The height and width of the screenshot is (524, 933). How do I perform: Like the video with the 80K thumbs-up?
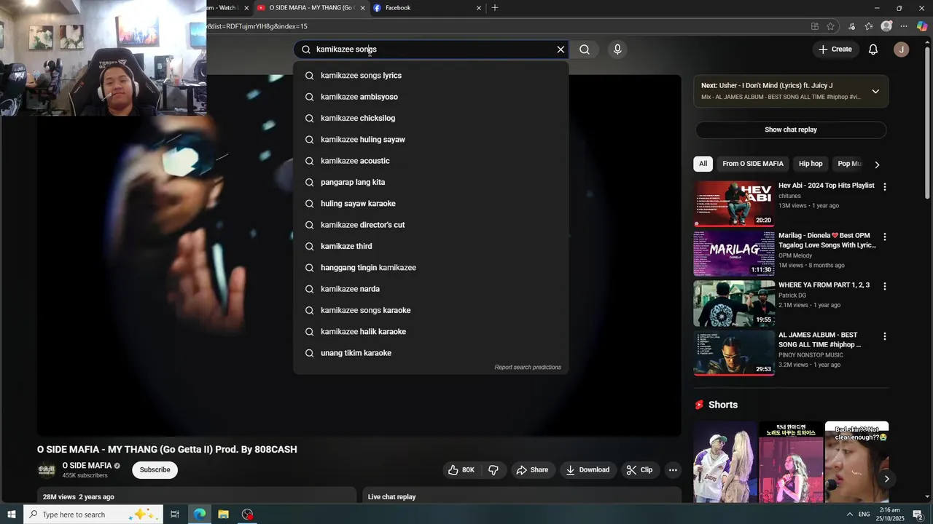pos(461,470)
